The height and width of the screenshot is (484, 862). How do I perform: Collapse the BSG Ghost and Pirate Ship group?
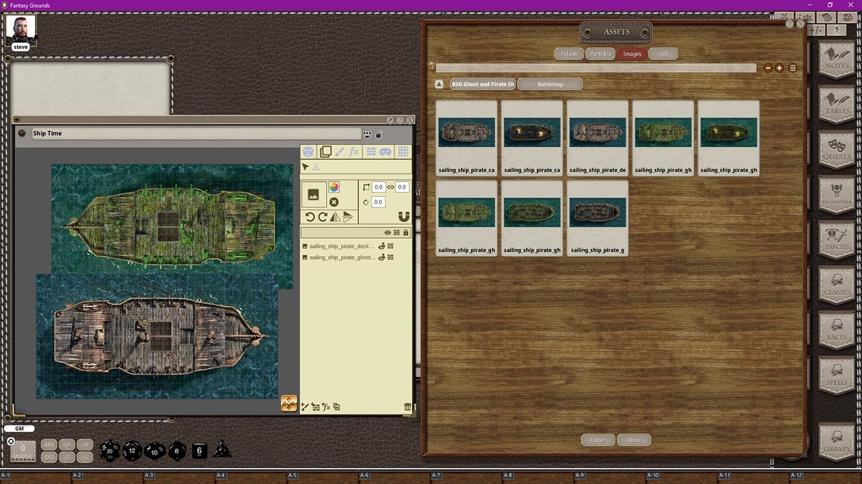(439, 83)
